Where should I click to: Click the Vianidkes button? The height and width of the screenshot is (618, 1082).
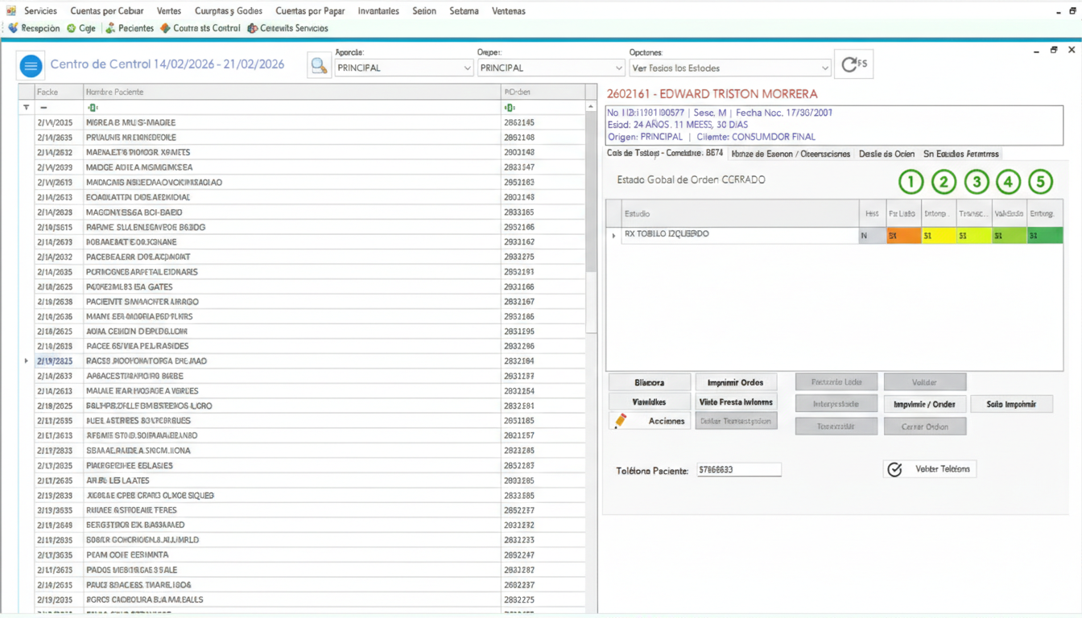650,402
